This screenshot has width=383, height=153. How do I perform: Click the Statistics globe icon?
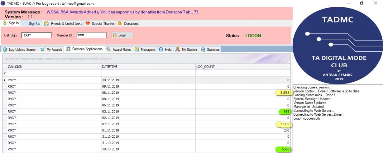203,49
